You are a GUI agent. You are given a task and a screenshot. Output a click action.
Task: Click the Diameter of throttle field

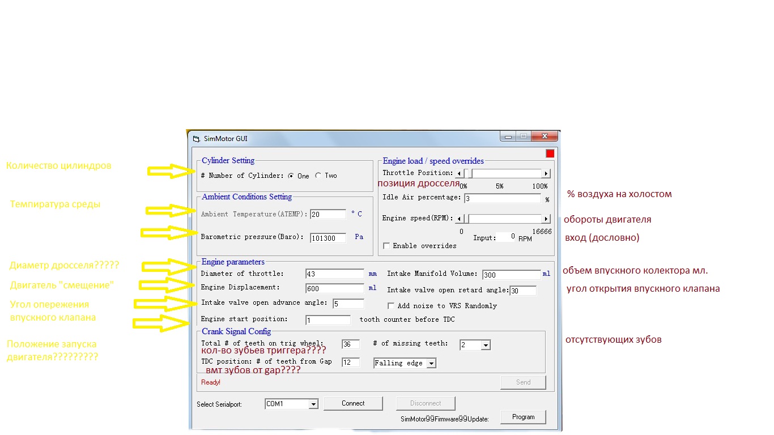point(334,274)
